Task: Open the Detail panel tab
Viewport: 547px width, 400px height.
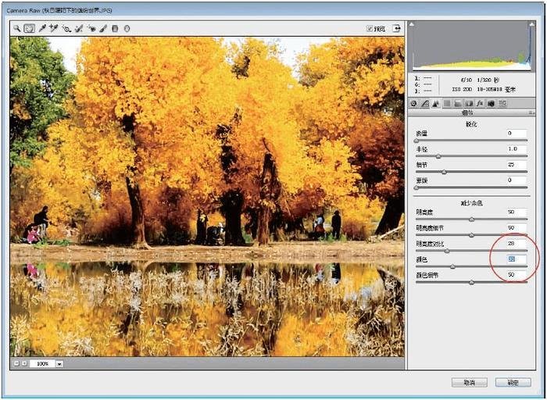Action: click(x=436, y=103)
